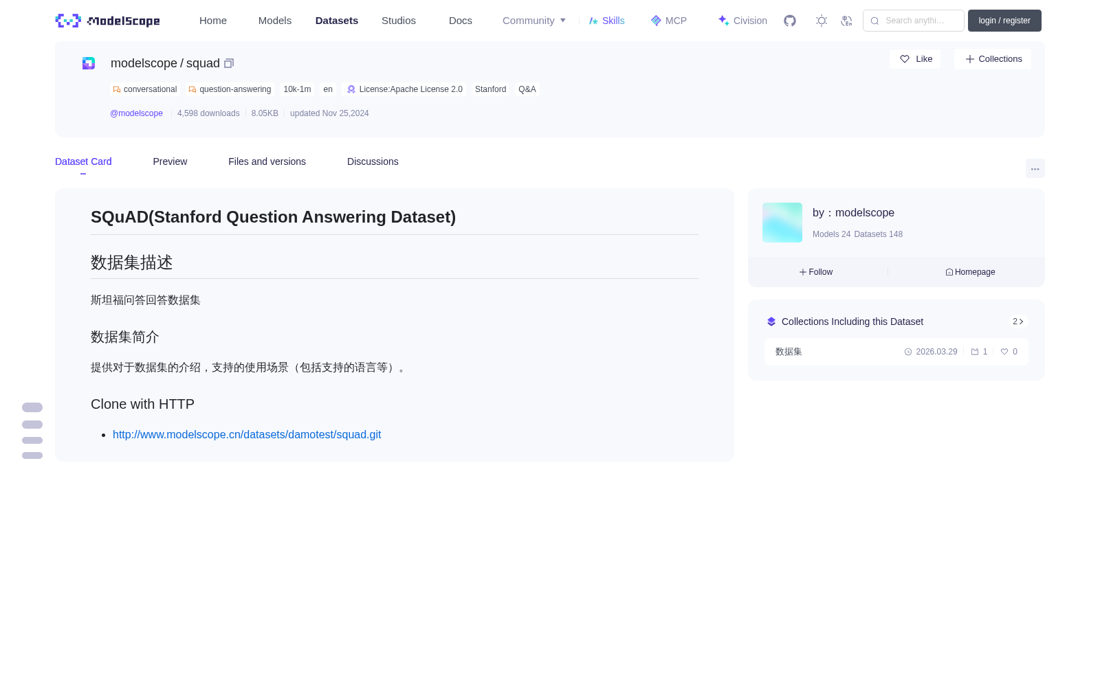The width and height of the screenshot is (1100, 687).
Task: Open the Studios nav item
Action: click(x=399, y=21)
